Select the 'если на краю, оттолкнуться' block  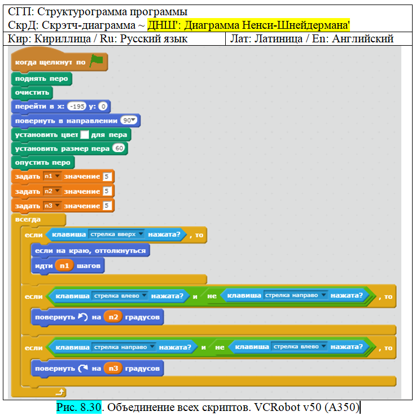click(90, 251)
